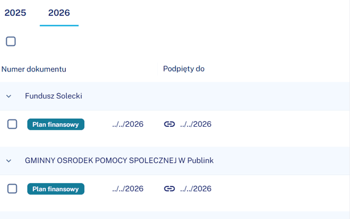Open linked document ../../2026 in Fundusz Solecki row
The width and height of the screenshot is (350, 219).
[x=196, y=124]
